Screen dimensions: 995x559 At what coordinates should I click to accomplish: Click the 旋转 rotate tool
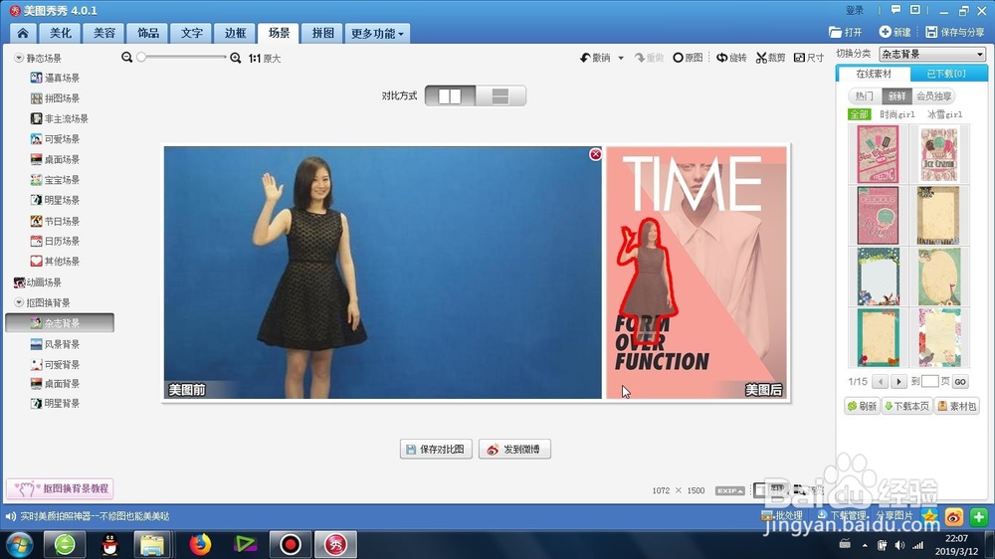click(x=731, y=58)
